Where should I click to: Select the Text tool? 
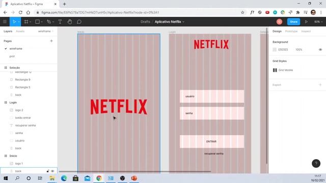[60, 21]
